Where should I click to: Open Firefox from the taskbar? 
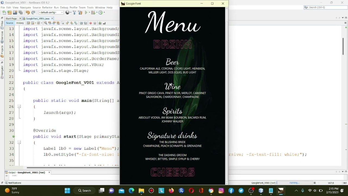(171, 191)
